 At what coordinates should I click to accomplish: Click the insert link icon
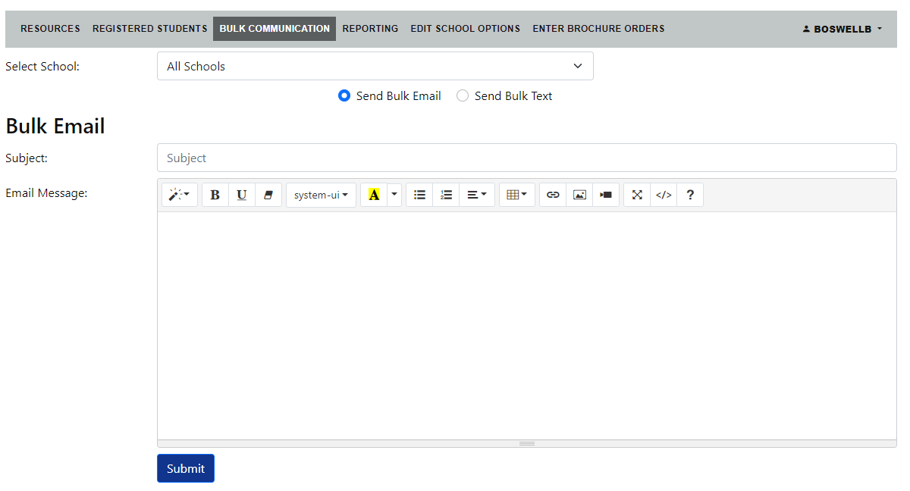pos(553,195)
